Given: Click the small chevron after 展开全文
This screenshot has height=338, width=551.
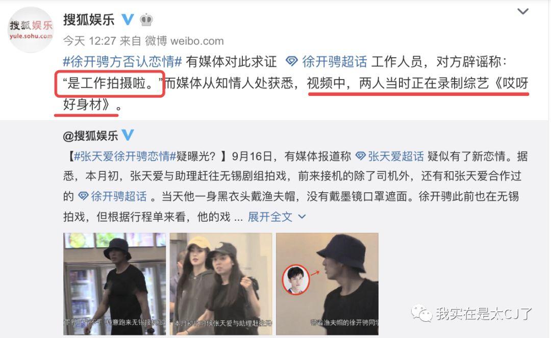Looking at the screenshot, I should tap(302, 217).
